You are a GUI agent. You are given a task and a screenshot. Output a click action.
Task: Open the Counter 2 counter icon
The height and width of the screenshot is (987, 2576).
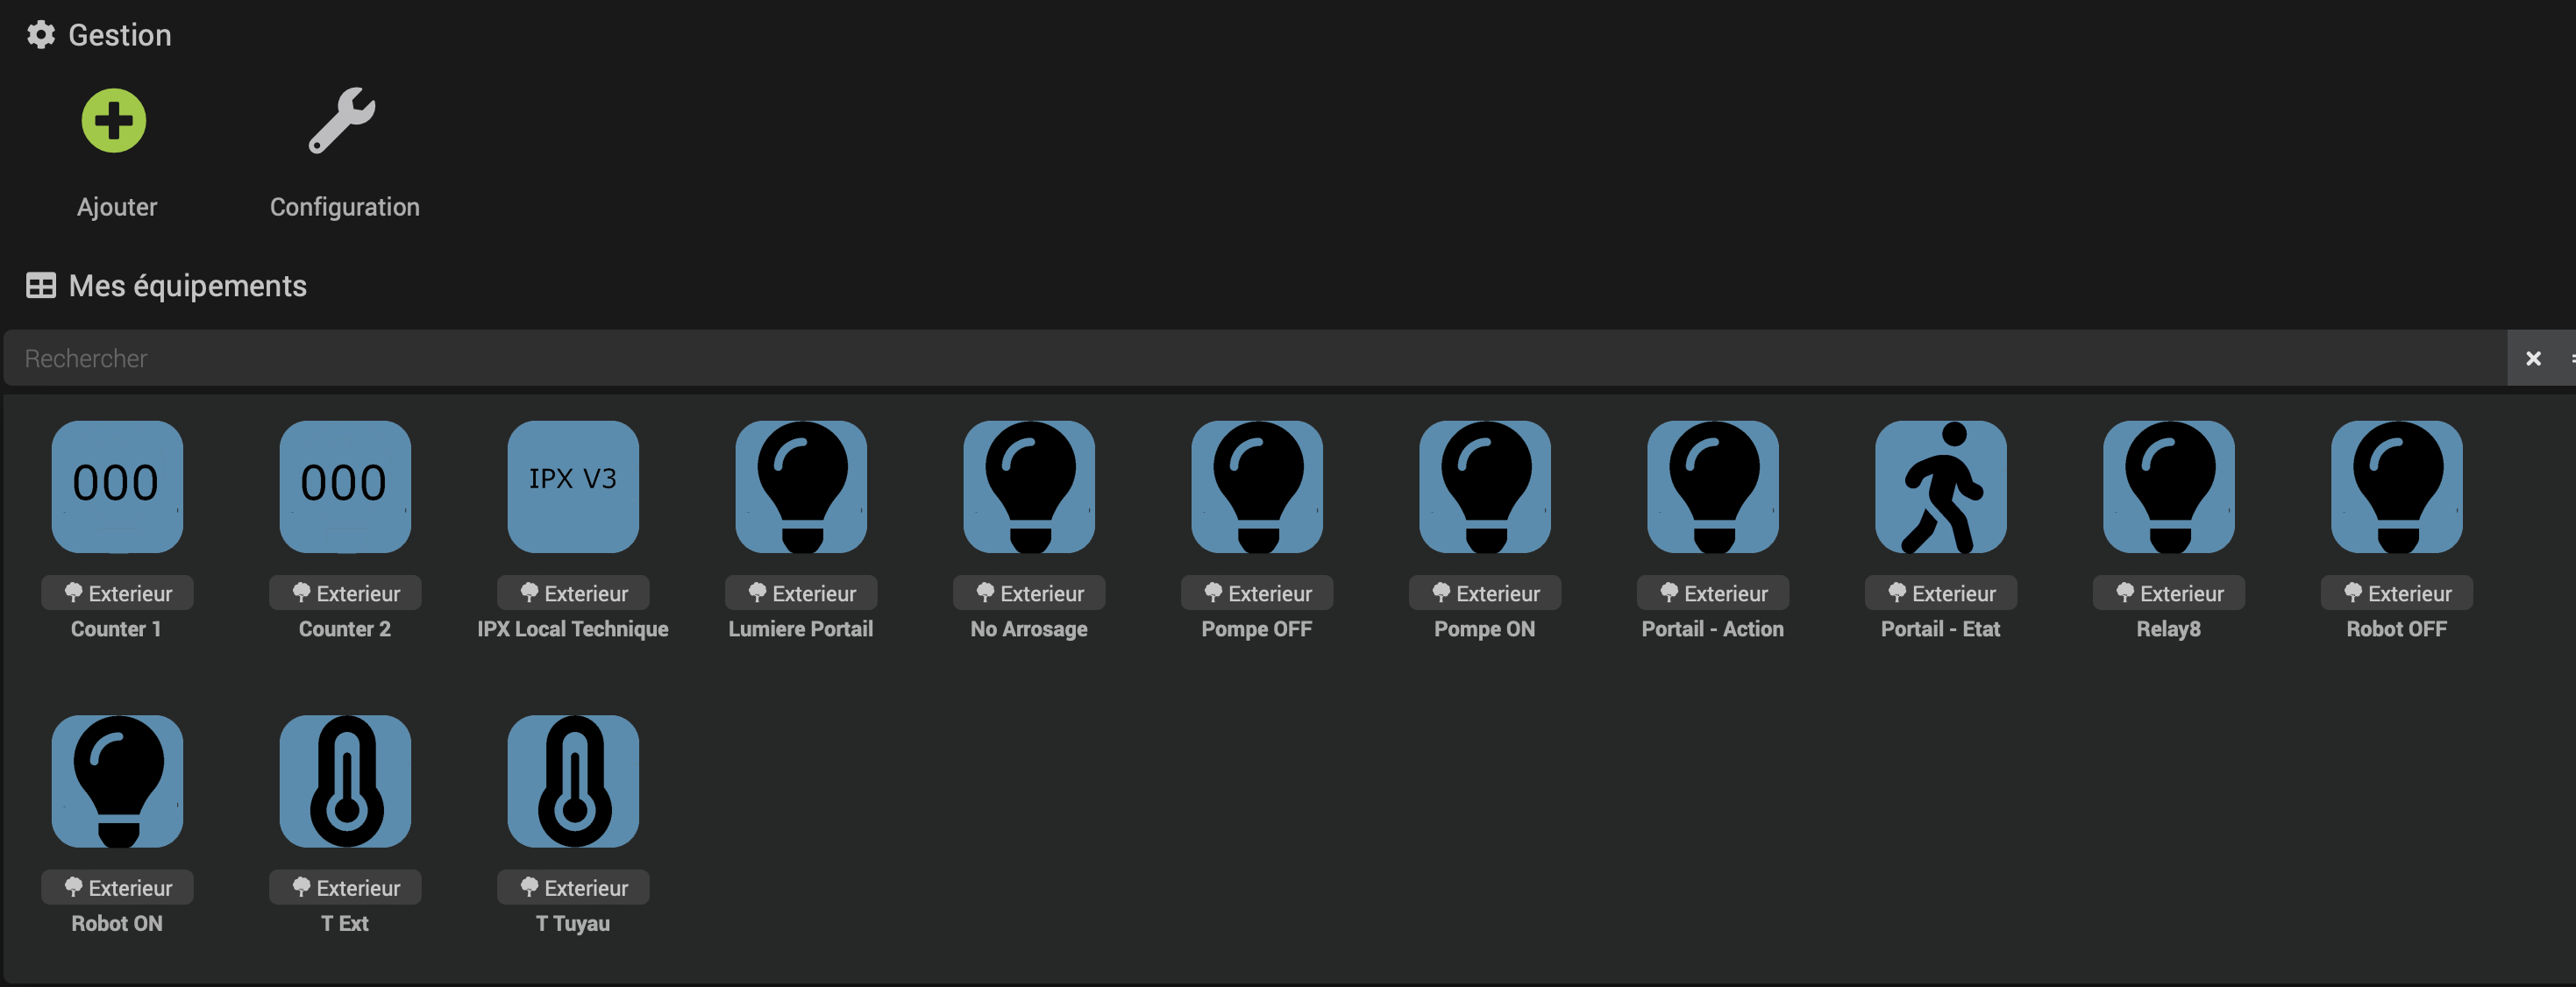click(344, 487)
